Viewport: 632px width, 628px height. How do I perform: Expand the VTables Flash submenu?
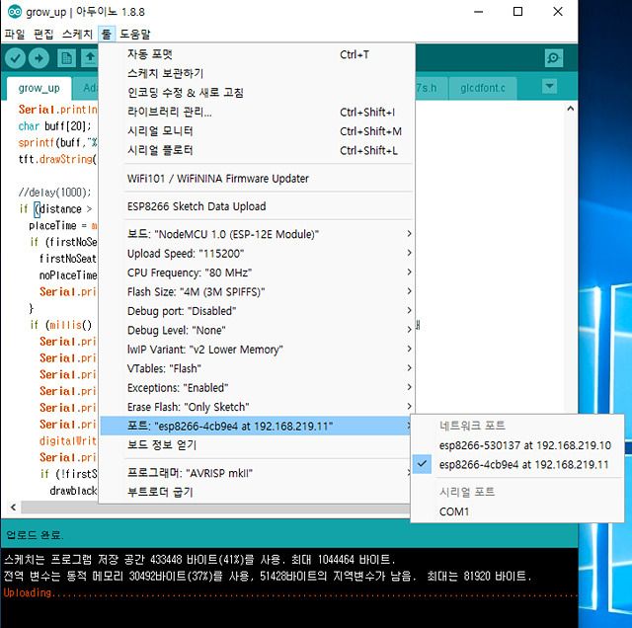coord(257,368)
